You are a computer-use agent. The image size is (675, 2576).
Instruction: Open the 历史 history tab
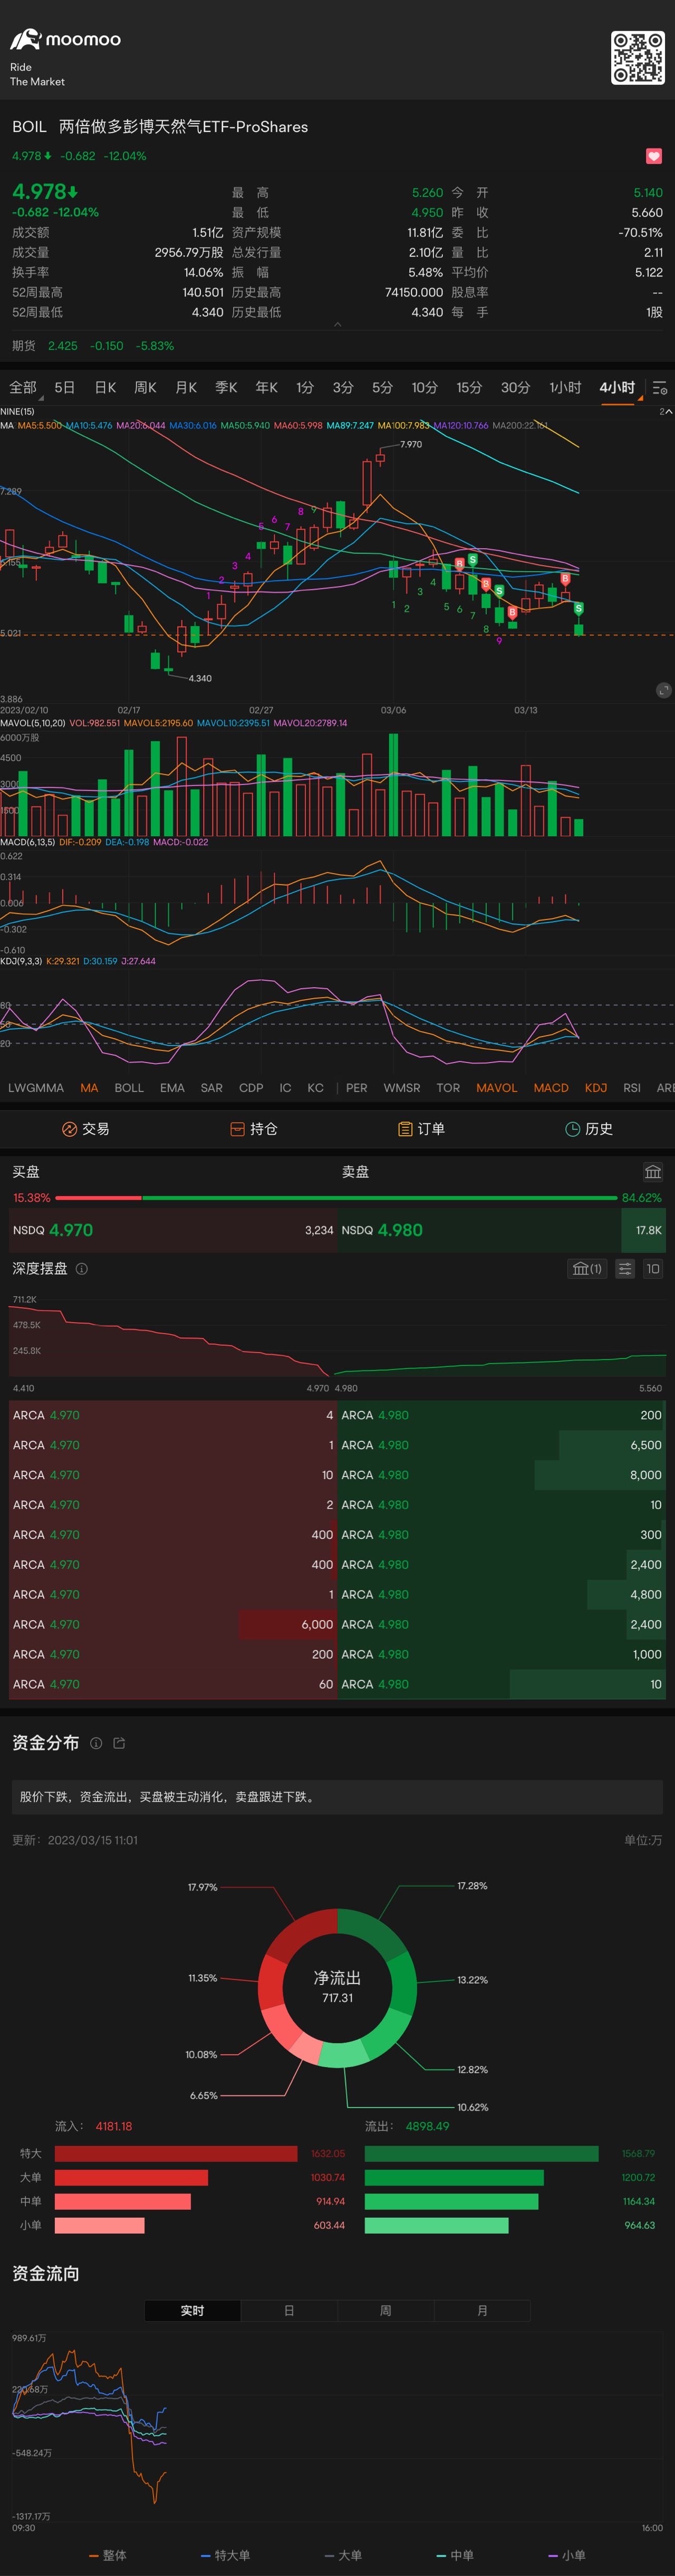tap(589, 1129)
